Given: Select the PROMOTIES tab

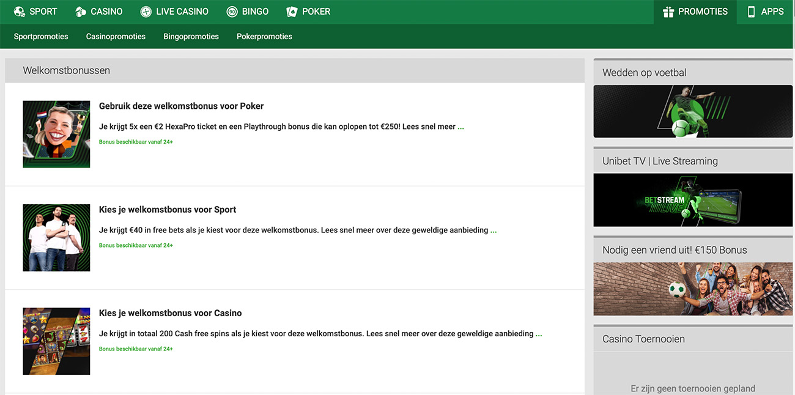Looking at the screenshot, I should 695,12.
